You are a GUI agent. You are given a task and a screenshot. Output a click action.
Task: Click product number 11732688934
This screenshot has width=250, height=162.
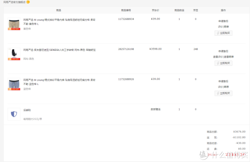(x=126, y=19)
